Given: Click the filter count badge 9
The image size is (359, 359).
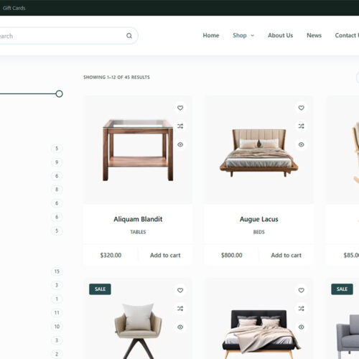Looking at the screenshot, I should tap(57, 162).
